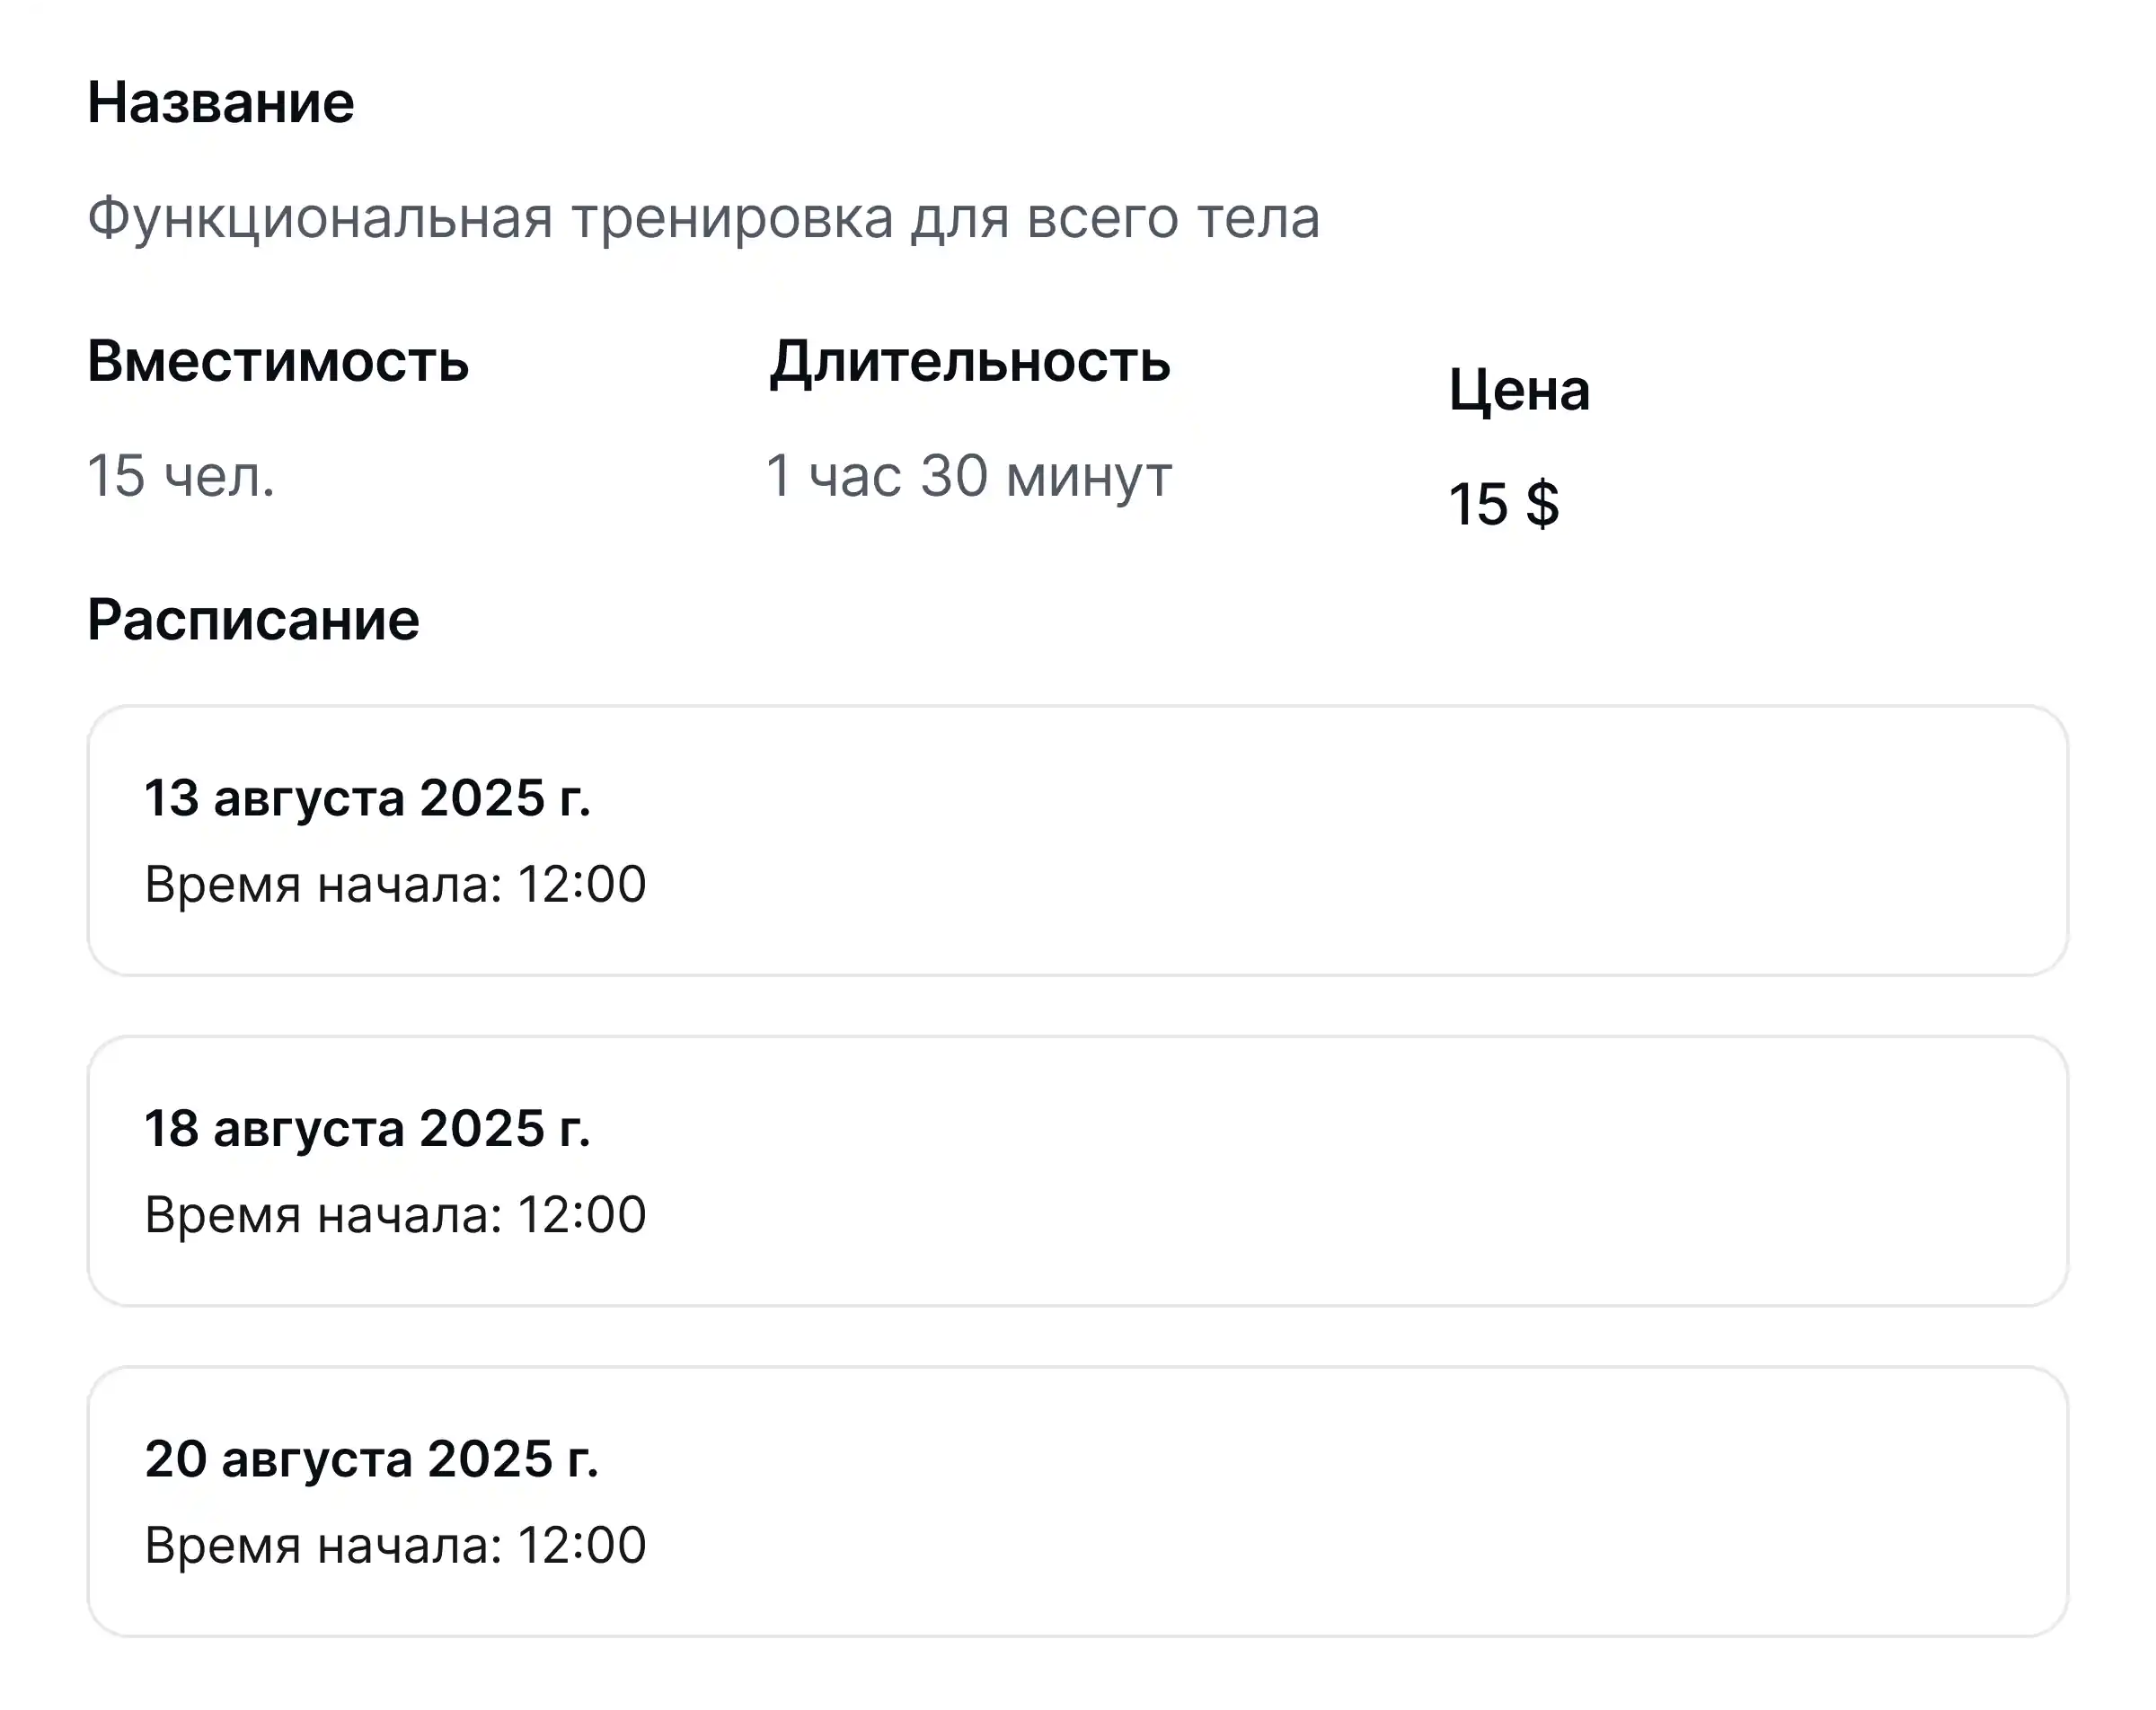The image size is (2156, 1710).
Task: Click the 13 августа 2025 г. date title
Action: (368, 798)
